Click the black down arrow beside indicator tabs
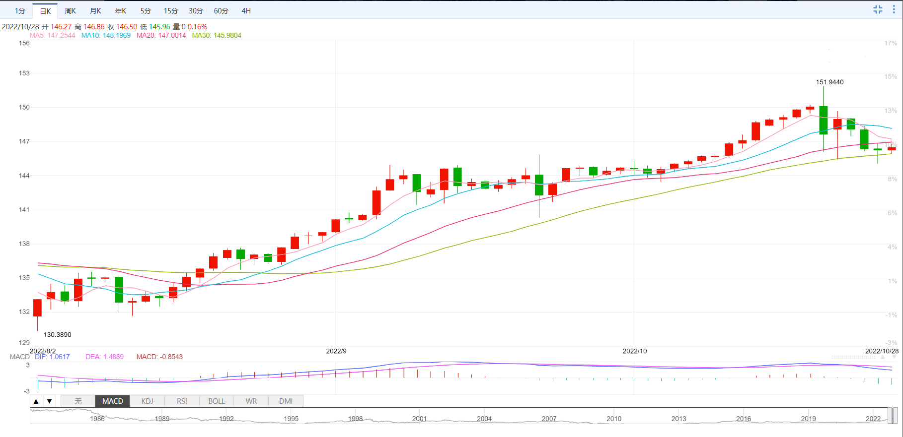Screen dimensions: 903x437 (x=49, y=401)
